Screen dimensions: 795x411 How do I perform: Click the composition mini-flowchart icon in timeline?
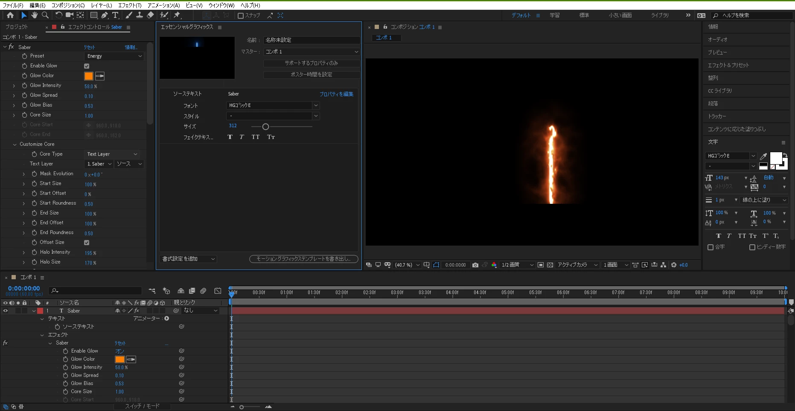pos(152,291)
